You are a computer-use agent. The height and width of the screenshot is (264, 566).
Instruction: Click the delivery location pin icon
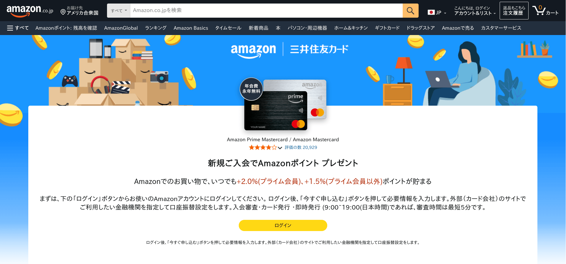click(63, 12)
